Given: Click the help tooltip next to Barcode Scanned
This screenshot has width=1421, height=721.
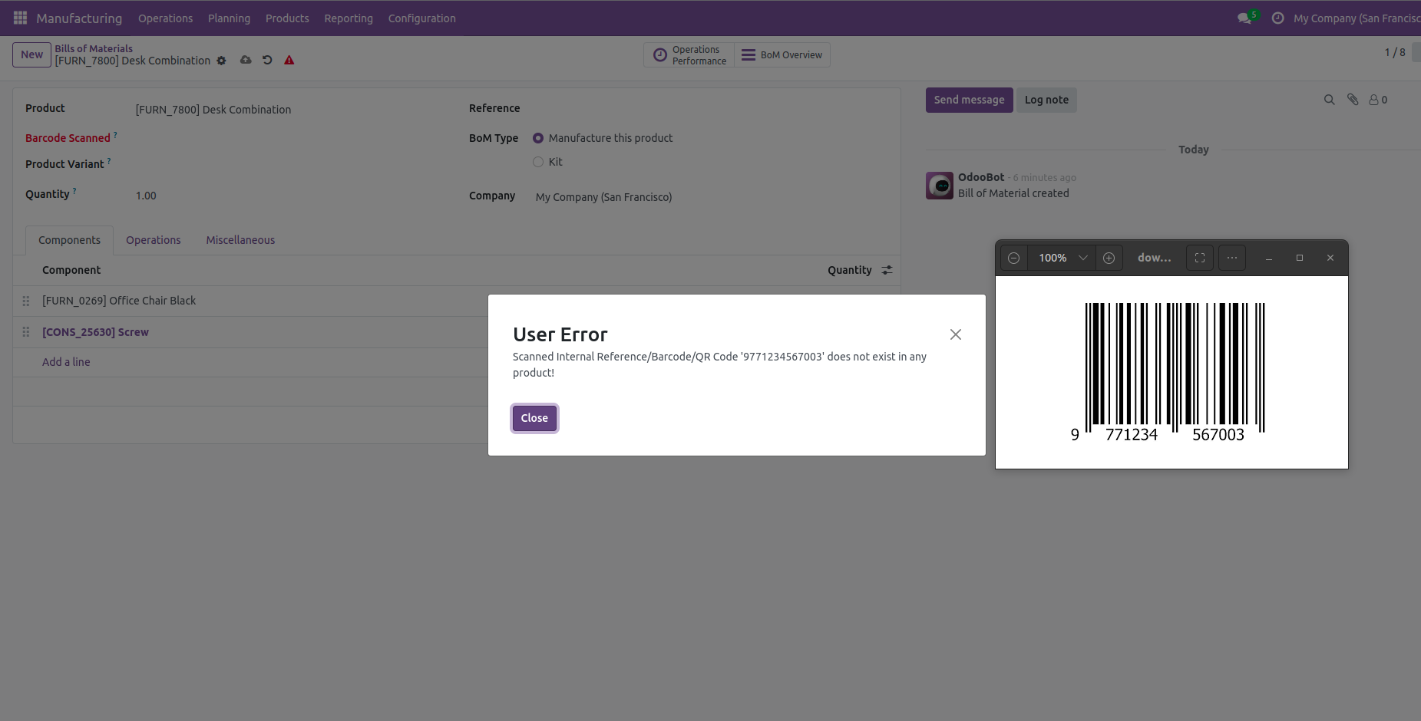Looking at the screenshot, I should pyautogui.click(x=115, y=135).
